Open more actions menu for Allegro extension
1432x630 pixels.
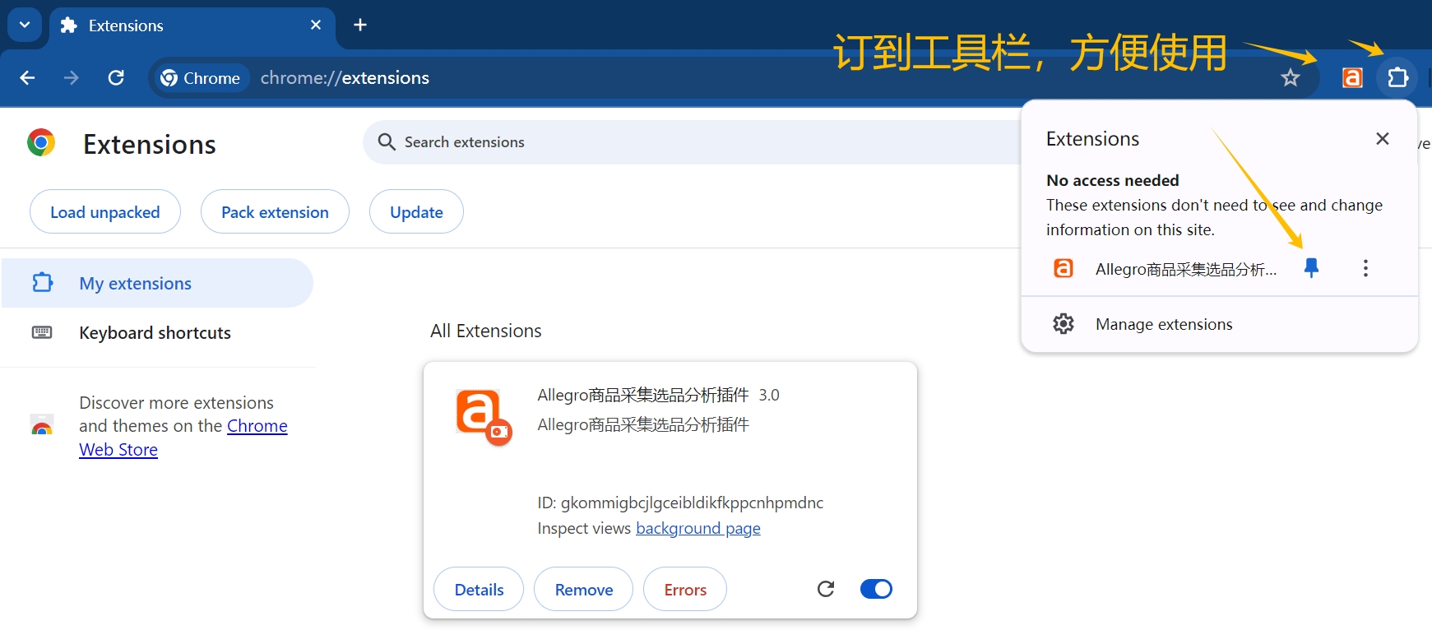(1365, 268)
